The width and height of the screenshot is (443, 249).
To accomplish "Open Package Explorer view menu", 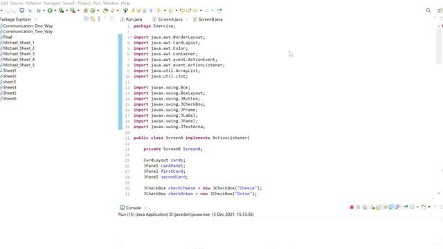I will [99, 19].
